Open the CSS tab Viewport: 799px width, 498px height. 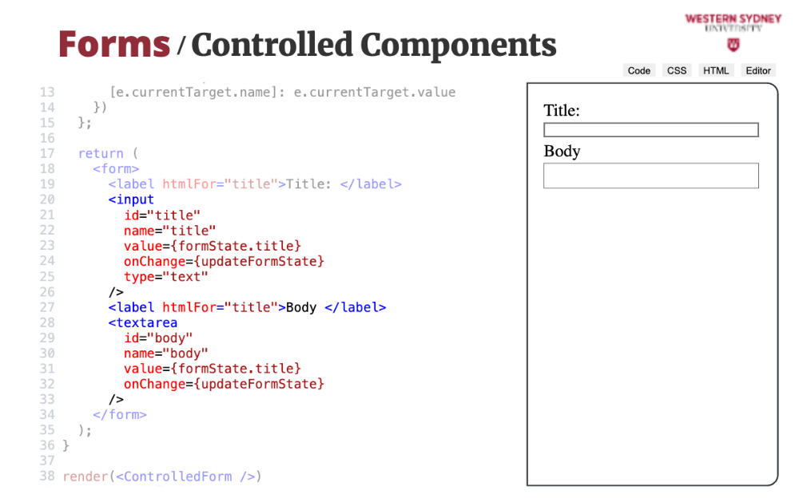[x=677, y=70]
